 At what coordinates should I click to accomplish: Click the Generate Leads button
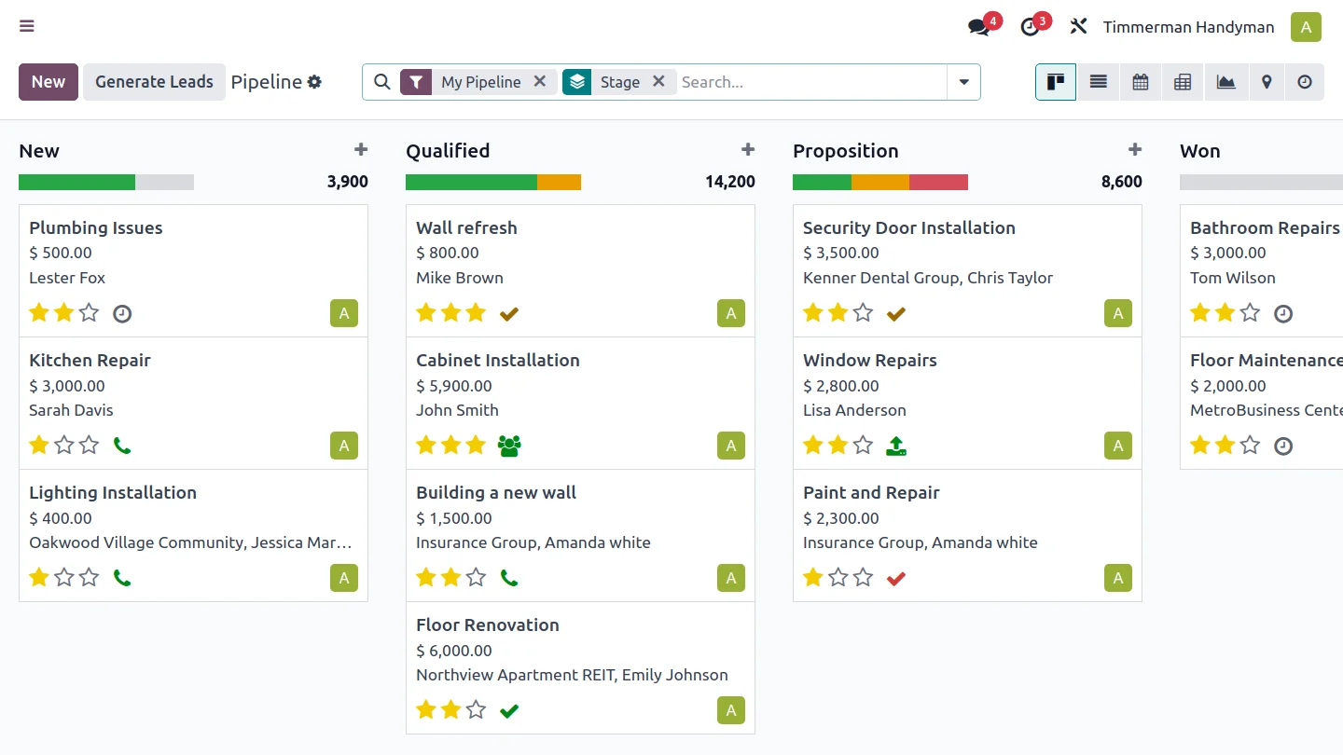click(154, 82)
